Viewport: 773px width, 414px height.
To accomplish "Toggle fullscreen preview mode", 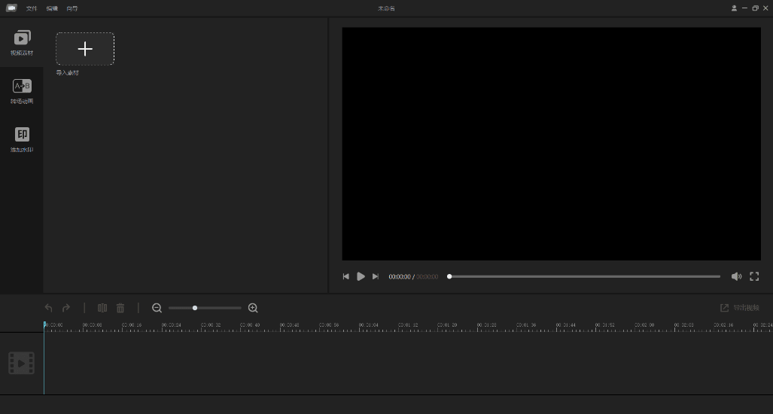I will click(754, 276).
